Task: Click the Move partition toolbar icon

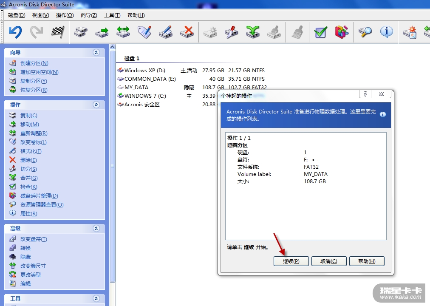Action: point(102,32)
